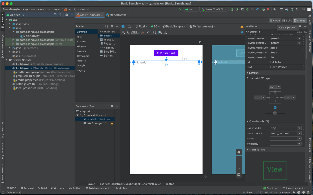The image size is (313, 195).
Task: Switch to Split view mode
Action: click(x=287, y=20)
